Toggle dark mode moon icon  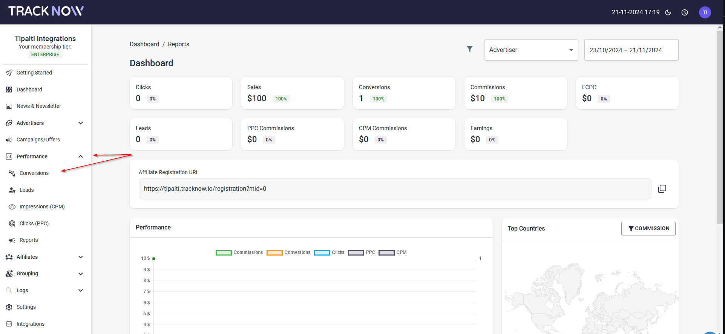point(668,12)
